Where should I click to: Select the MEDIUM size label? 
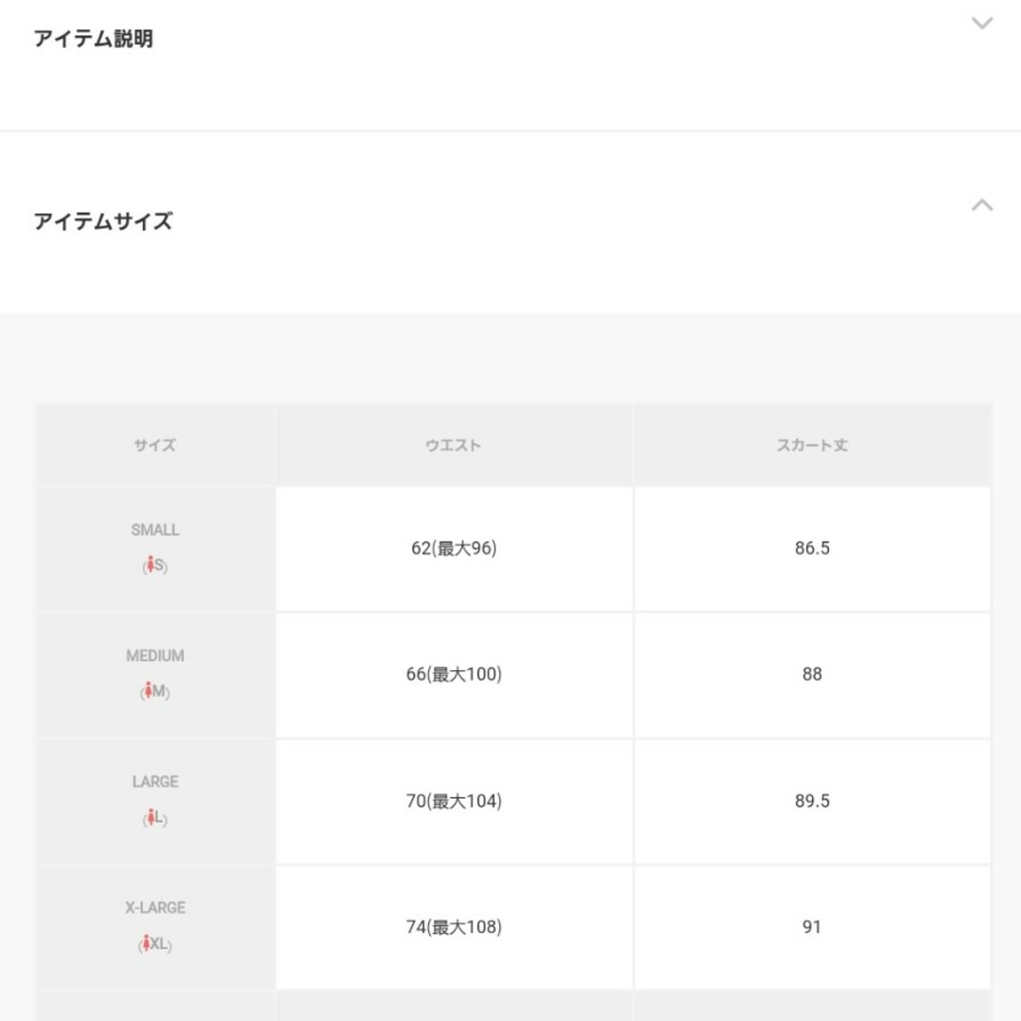155,656
